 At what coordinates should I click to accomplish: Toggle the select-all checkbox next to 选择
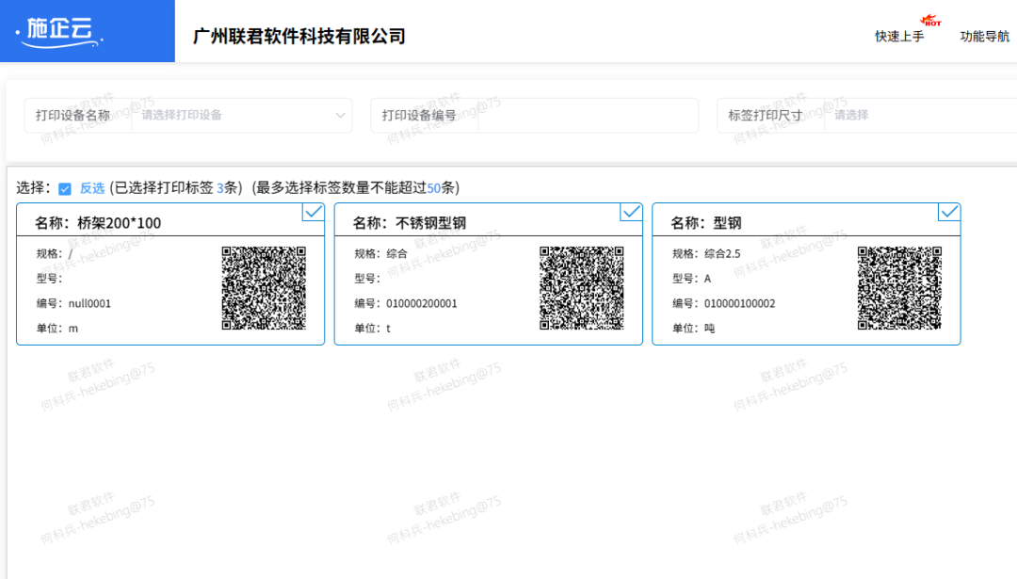click(x=65, y=188)
